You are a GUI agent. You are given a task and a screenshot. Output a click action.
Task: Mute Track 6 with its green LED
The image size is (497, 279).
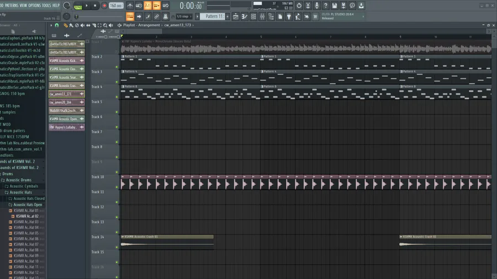pyautogui.click(x=117, y=127)
